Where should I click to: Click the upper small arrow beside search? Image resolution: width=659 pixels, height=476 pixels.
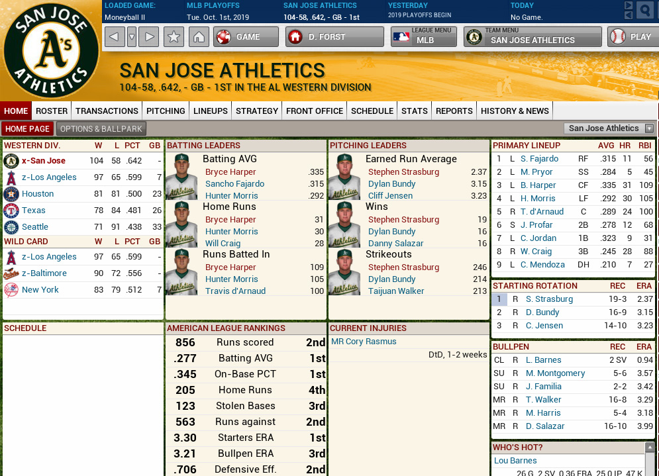pos(629,5)
